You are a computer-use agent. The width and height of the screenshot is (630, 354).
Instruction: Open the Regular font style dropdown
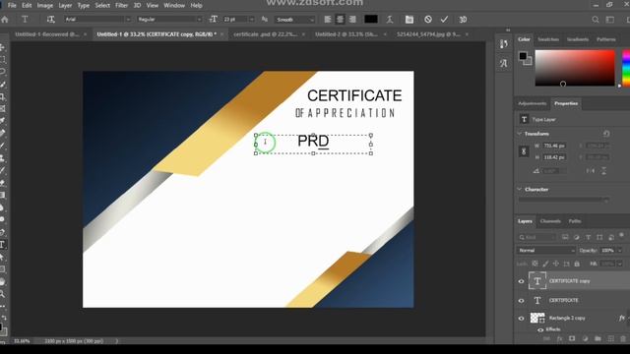[199, 20]
